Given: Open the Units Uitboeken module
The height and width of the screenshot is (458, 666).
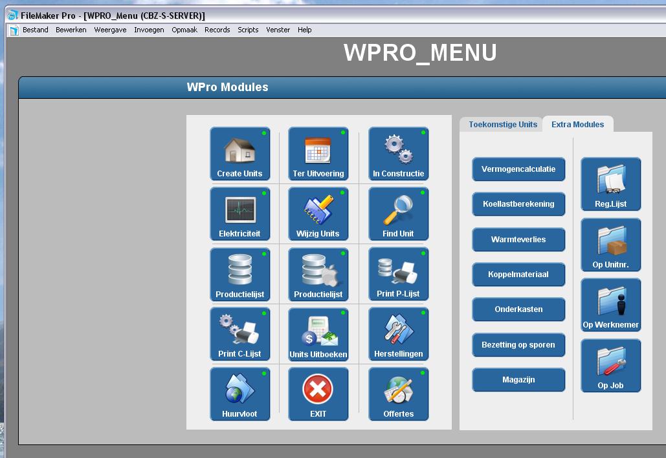Looking at the screenshot, I should 318,335.
